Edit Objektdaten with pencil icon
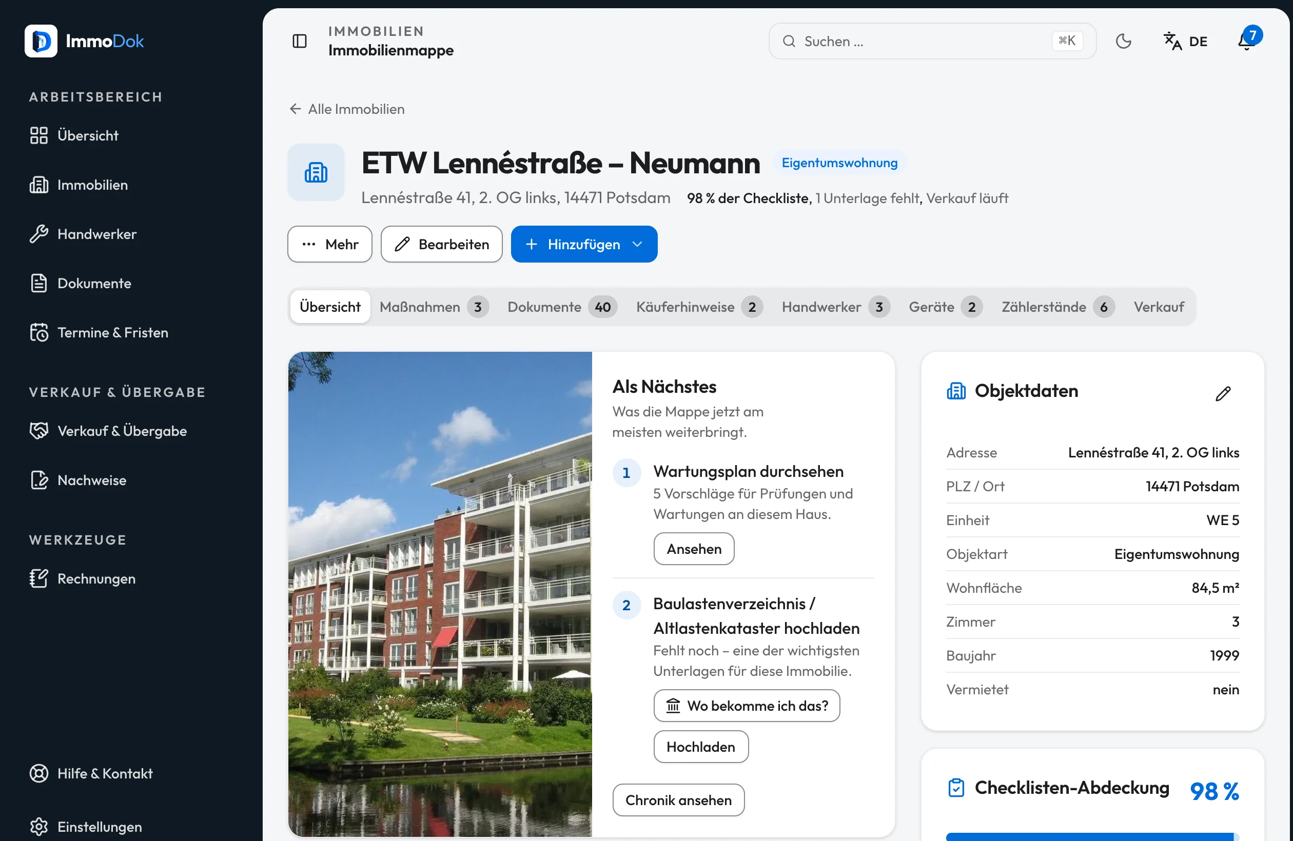 tap(1223, 393)
